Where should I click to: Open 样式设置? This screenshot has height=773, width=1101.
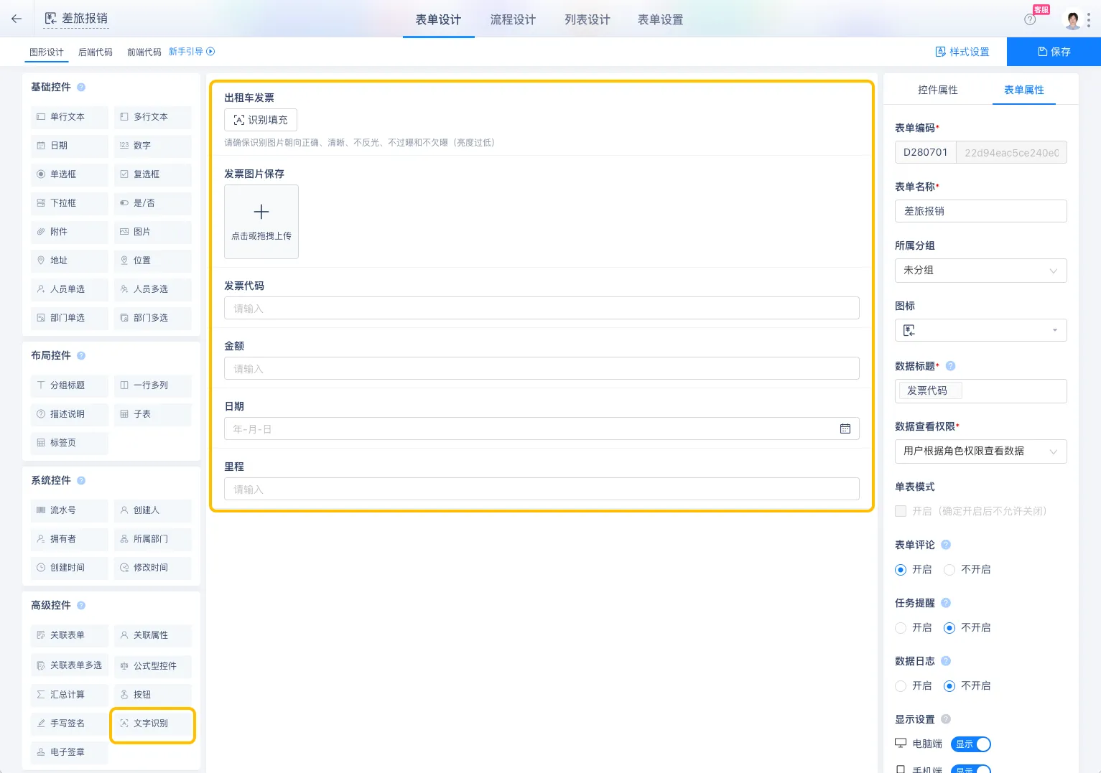tap(962, 52)
